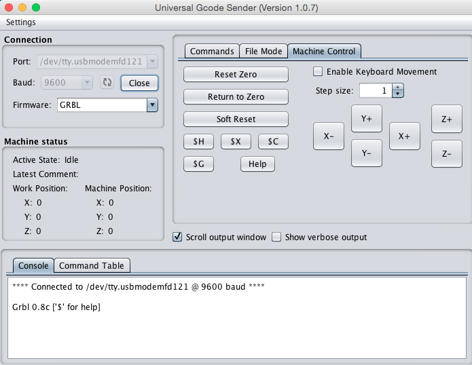Click Return to Zero button
The width and height of the screenshot is (472, 365).
(x=236, y=97)
